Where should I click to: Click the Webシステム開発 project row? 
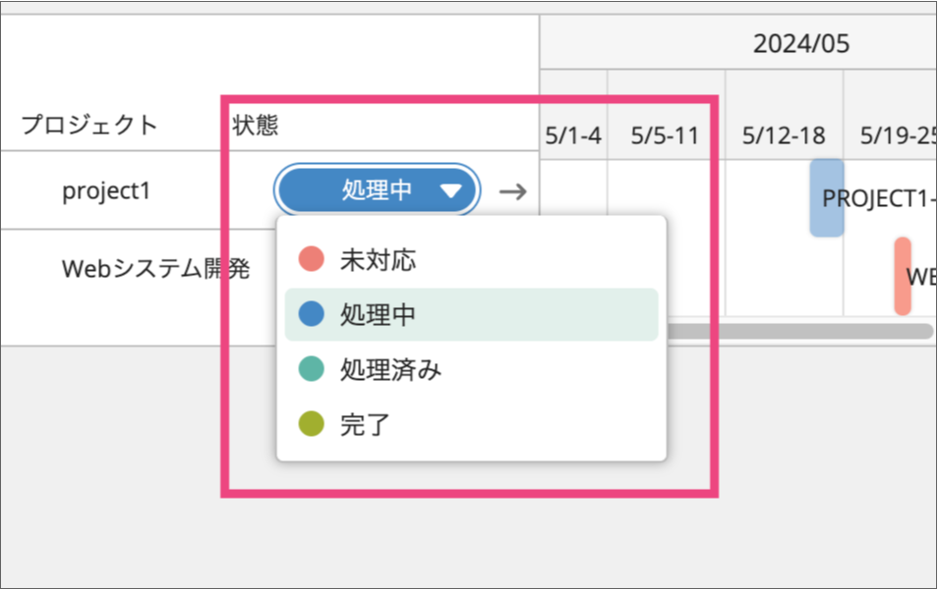click(155, 269)
